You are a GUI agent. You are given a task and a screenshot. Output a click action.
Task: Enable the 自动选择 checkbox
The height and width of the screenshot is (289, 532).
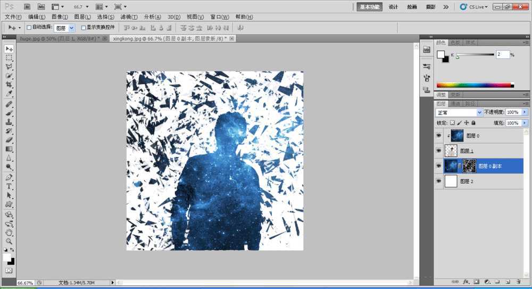click(x=29, y=27)
